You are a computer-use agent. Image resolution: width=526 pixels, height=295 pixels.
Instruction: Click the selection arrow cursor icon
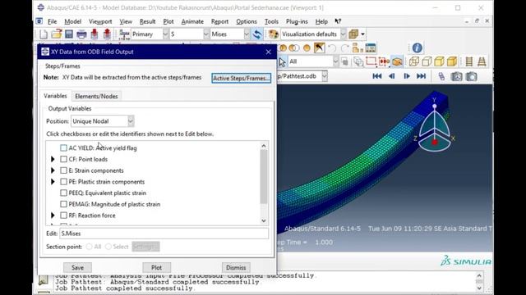[x=283, y=62]
